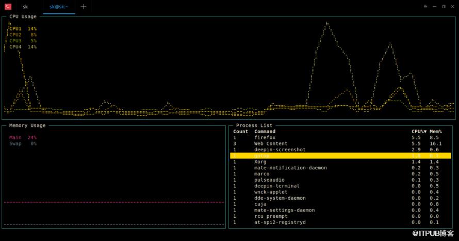Viewport: 459px width, 241px height.
Task: Click the 8.5 Mem% value for firefox
Action: coord(434,137)
